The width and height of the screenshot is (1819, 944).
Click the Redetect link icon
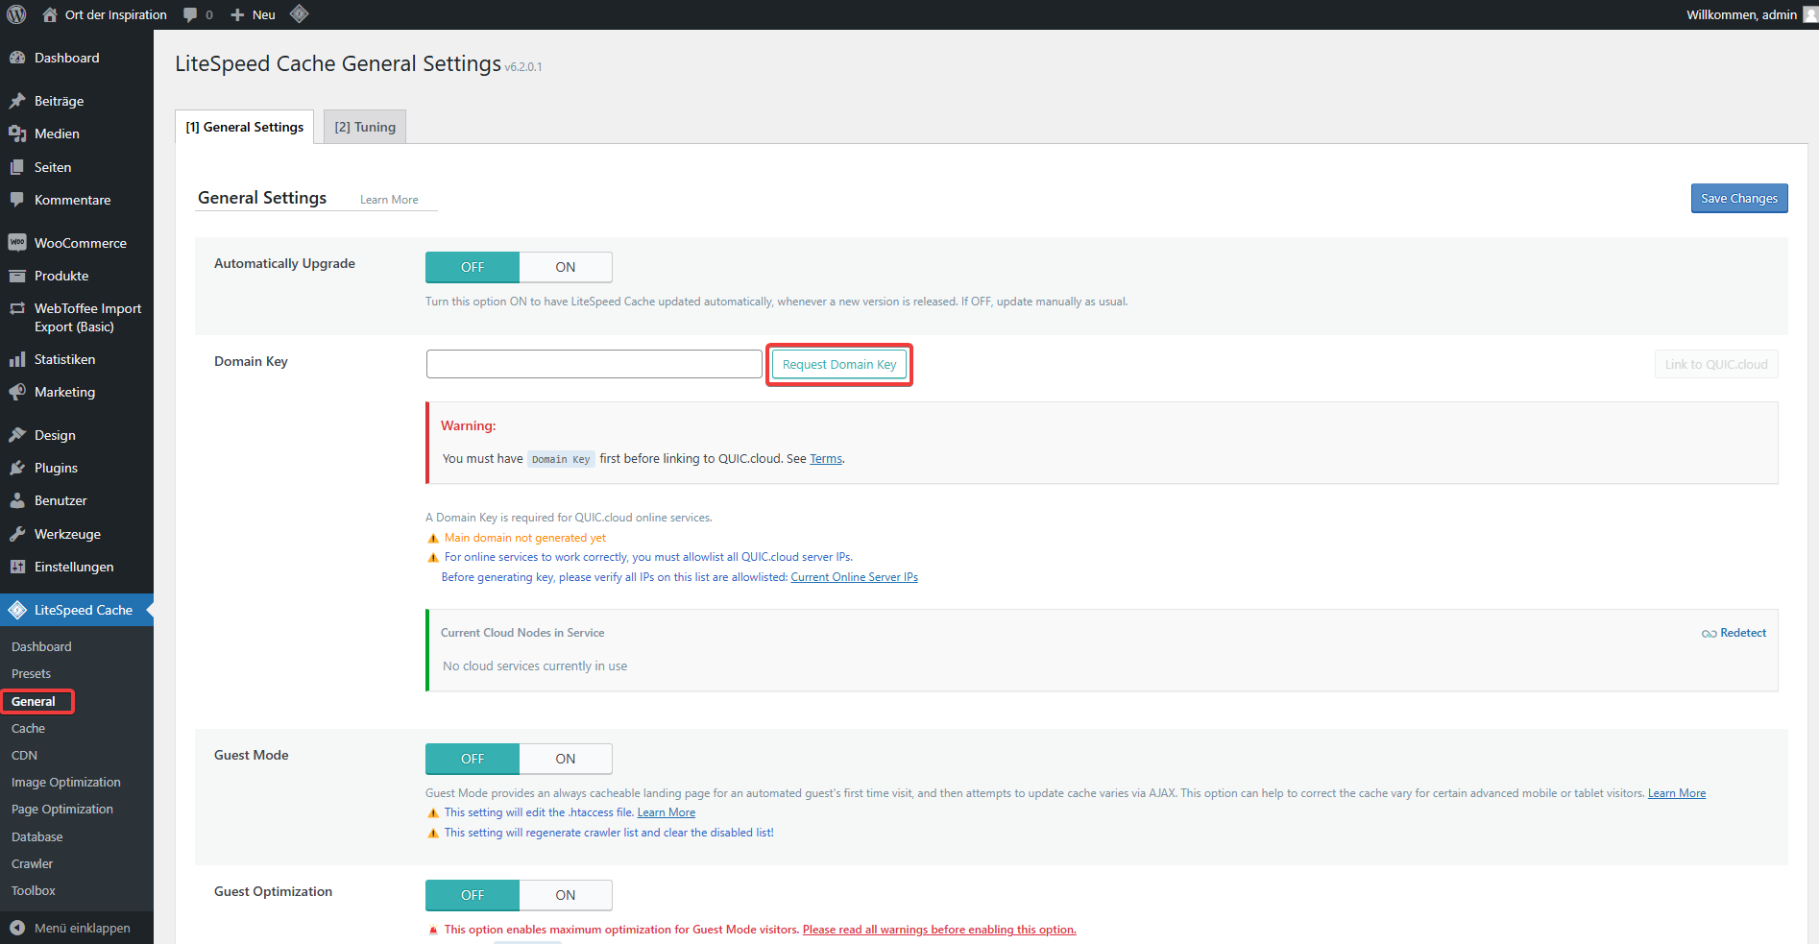(1709, 634)
